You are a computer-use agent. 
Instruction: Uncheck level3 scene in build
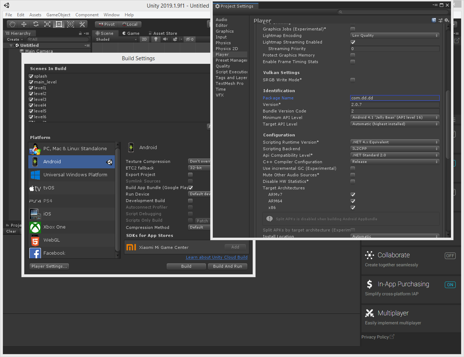point(31,100)
